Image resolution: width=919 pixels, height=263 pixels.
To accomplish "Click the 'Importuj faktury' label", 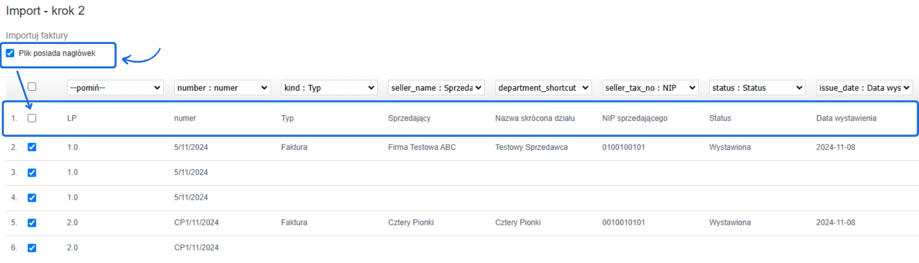I will [37, 35].
